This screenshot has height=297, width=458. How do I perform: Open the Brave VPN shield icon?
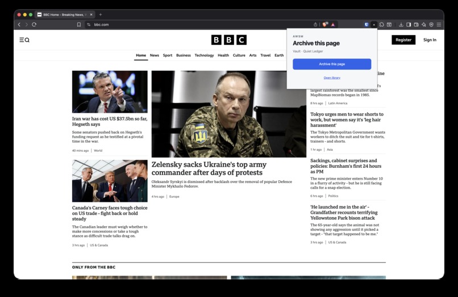(431, 24)
